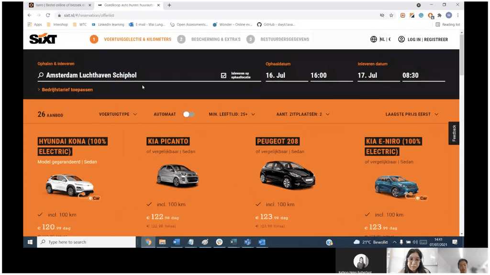Open Word from the taskbar

[x=177, y=242]
